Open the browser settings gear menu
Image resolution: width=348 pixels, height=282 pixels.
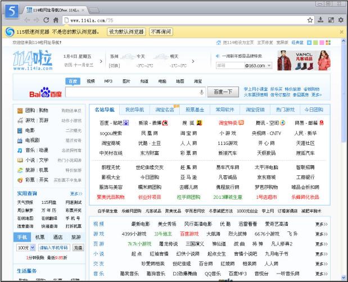(x=341, y=20)
